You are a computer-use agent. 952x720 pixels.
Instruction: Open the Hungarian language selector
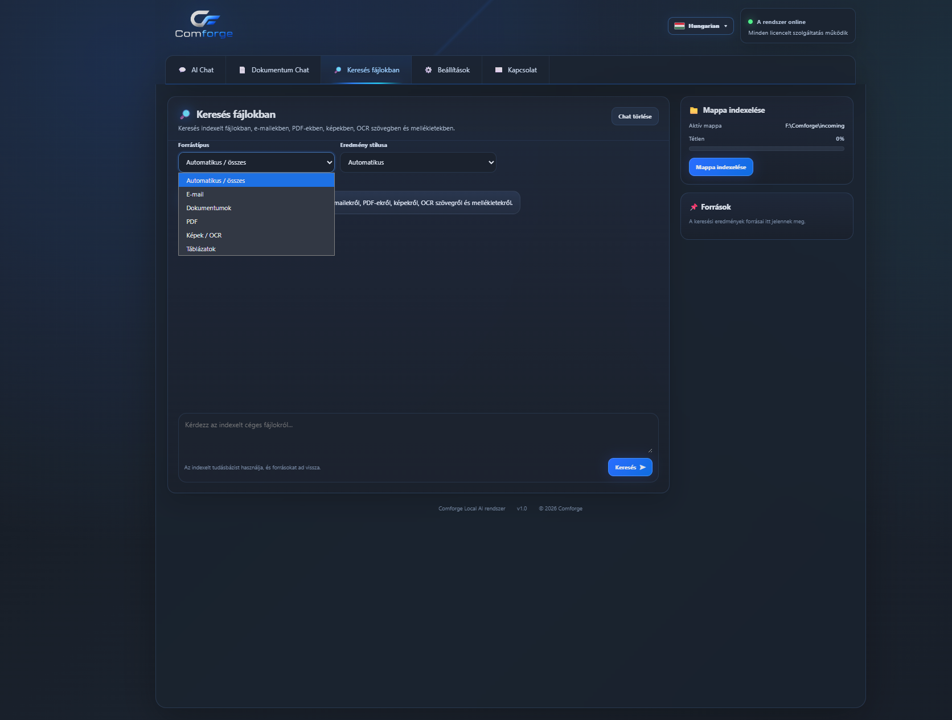pyautogui.click(x=700, y=26)
